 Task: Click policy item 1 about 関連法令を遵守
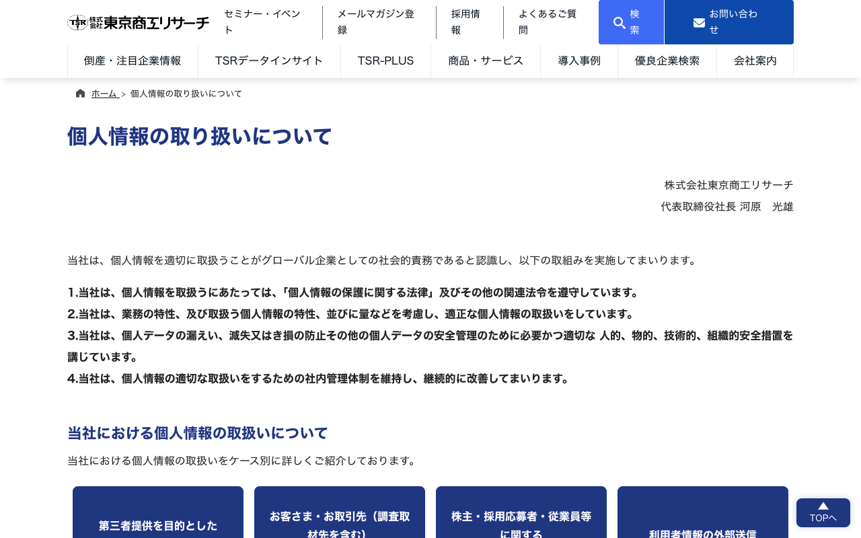pos(353,293)
